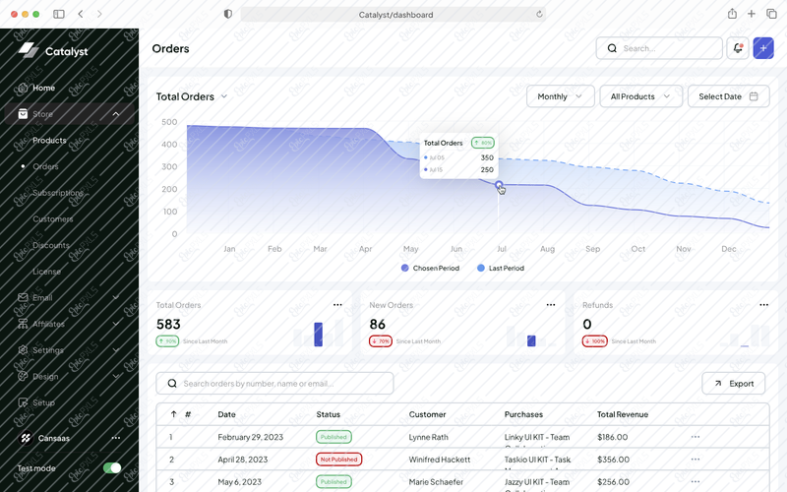This screenshot has height=492, width=787.
Task: Click Not Published status badge
Action: [338, 460]
